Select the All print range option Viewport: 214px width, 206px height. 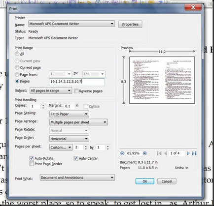17,54
